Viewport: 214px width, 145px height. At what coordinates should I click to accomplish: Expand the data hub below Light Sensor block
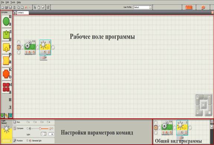[43, 57]
